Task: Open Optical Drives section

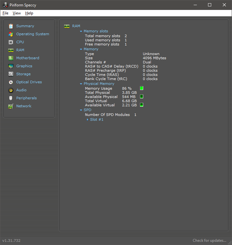Action: coord(29,82)
